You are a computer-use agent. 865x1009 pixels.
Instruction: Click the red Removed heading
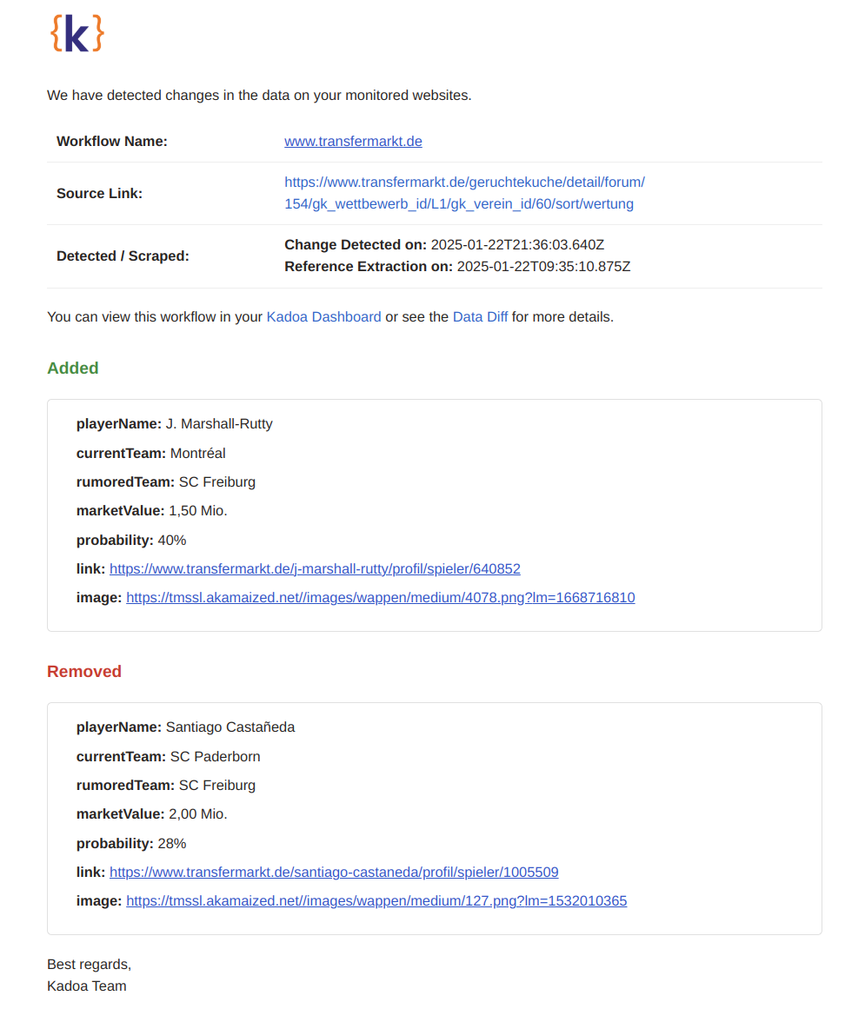(x=84, y=671)
